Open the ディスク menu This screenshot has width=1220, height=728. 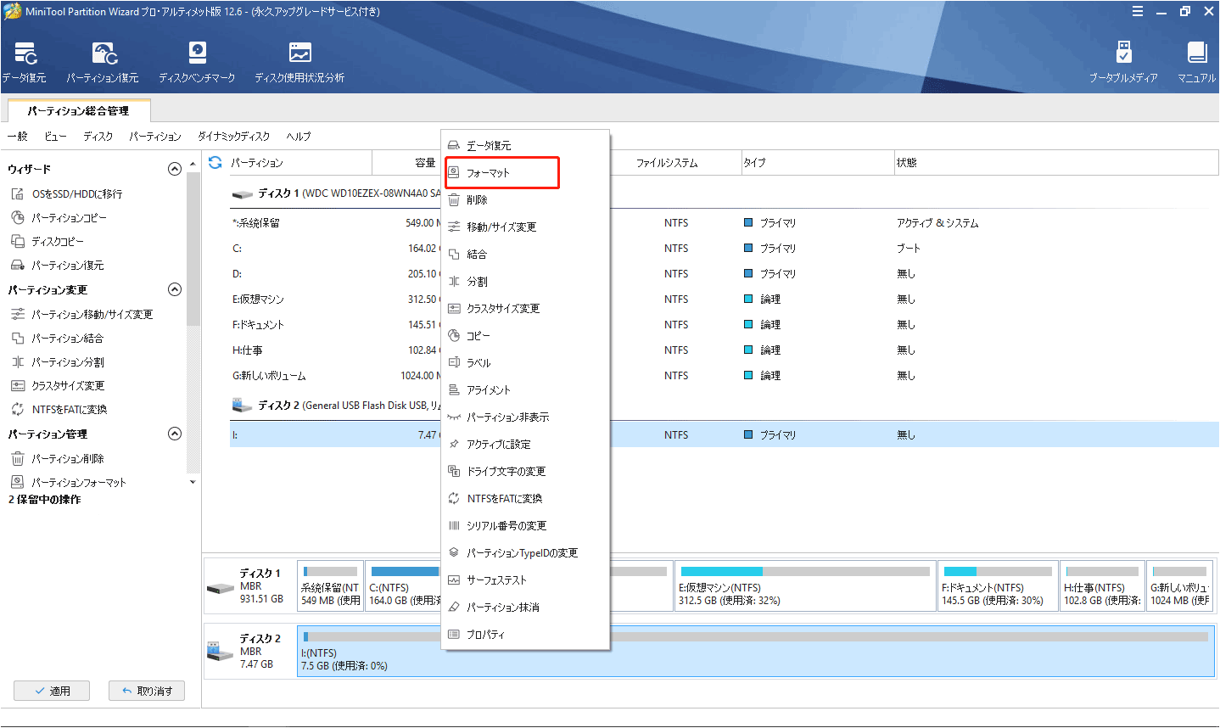[97, 136]
